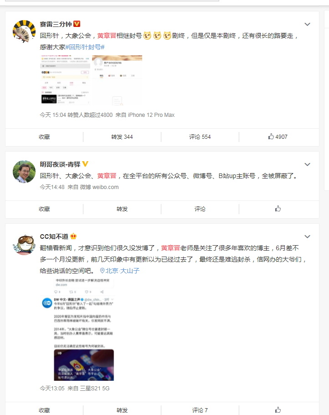Like the CC知不道 post

[278, 410]
